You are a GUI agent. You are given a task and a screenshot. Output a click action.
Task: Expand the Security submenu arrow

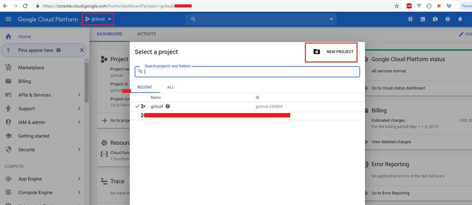(x=79, y=149)
